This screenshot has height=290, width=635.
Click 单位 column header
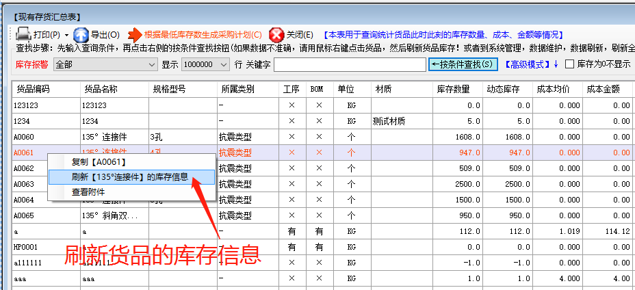[x=352, y=90]
